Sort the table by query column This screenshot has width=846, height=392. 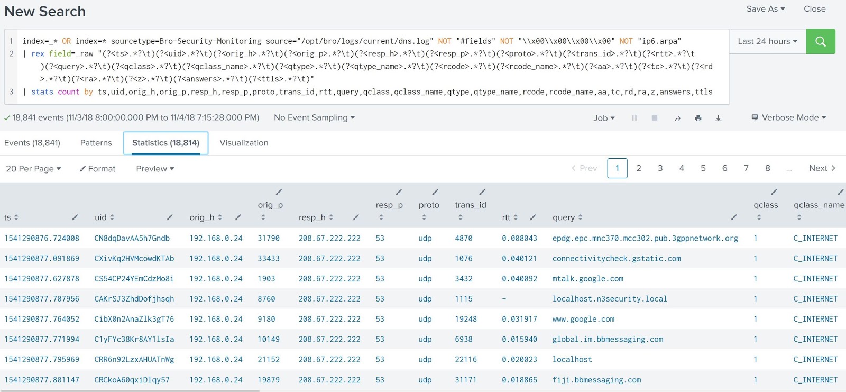pyautogui.click(x=580, y=217)
